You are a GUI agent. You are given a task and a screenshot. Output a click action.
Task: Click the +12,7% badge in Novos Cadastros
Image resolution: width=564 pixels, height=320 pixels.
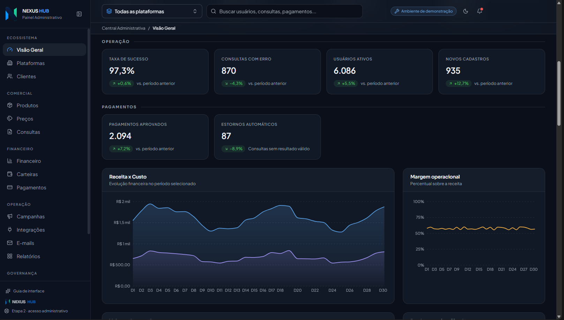click(x=459, y=83)
